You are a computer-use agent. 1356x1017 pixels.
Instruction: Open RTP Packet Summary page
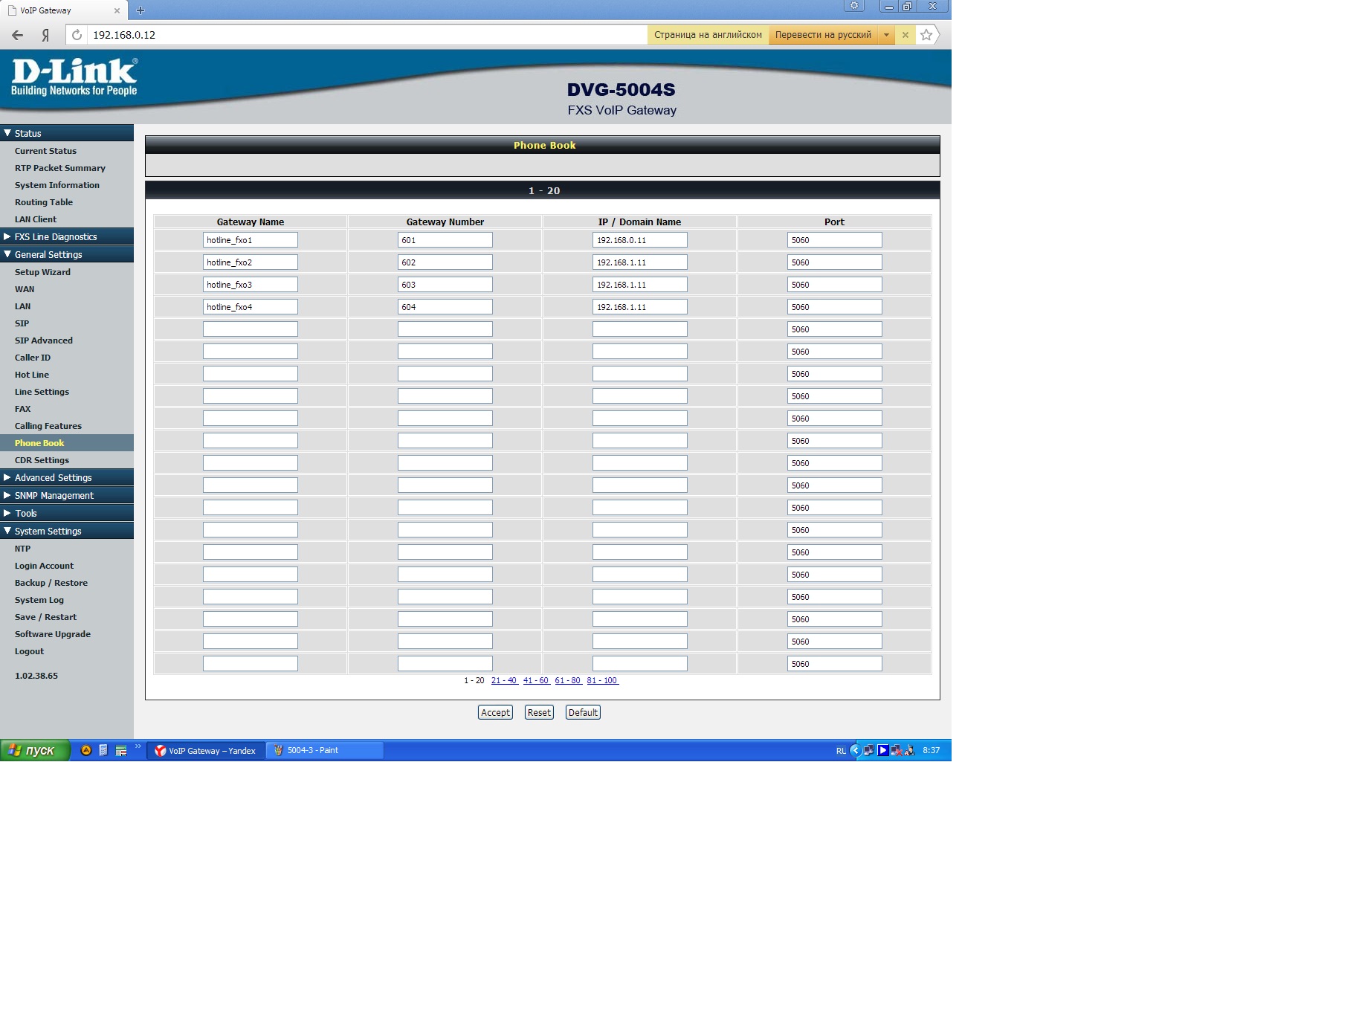click(60, 168)
